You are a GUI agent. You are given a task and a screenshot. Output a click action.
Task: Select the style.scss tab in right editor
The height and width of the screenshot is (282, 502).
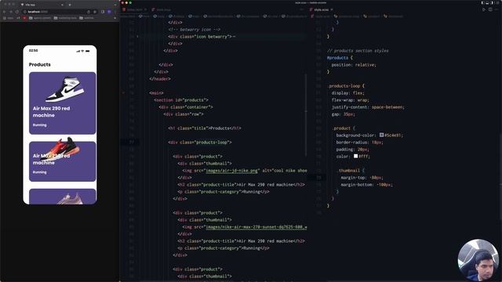pos(321,9)
